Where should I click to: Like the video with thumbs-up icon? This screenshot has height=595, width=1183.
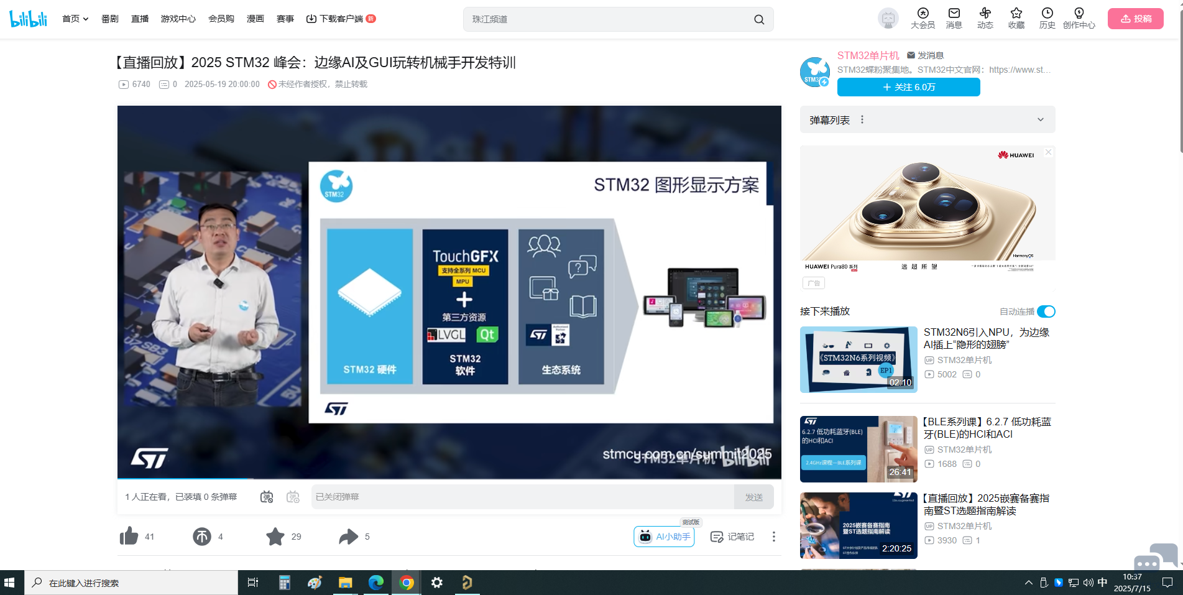[x=129, y=536]
